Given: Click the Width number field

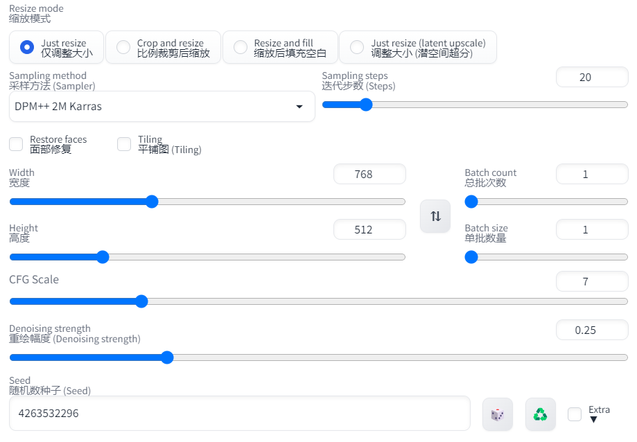Looking at the screenshot, I should click(x=369, y=175).
